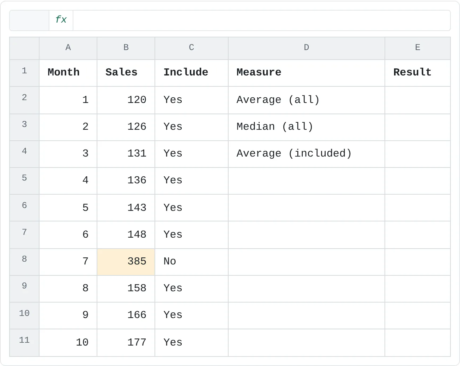The image size is (460, 366).
Task: Select the "Yes" cell beside sales 120
Action: (x=192, y=100)
